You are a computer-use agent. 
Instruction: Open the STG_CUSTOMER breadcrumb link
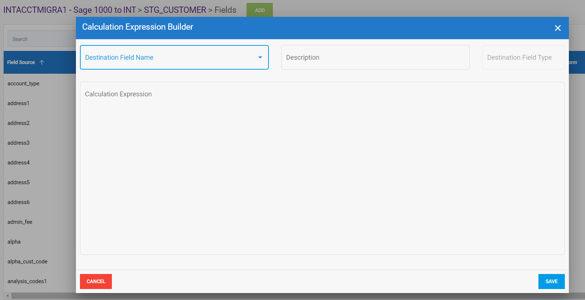tap(175, 10)
